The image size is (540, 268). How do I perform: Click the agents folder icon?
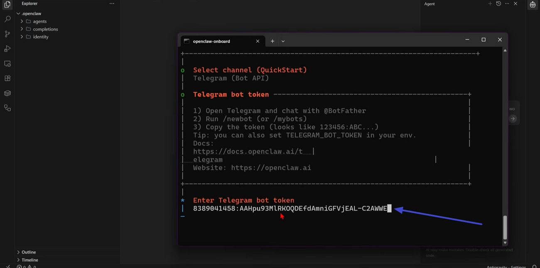[29, 21]
